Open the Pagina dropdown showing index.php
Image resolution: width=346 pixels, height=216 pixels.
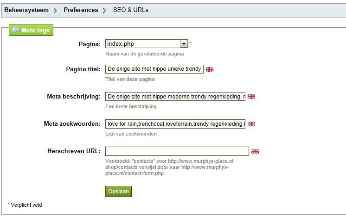pyautogui.click(x=184, y=44)
